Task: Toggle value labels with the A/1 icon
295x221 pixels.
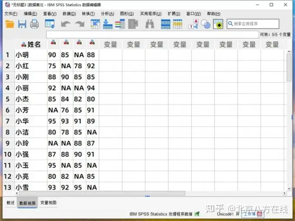Action: click(193, 24)
